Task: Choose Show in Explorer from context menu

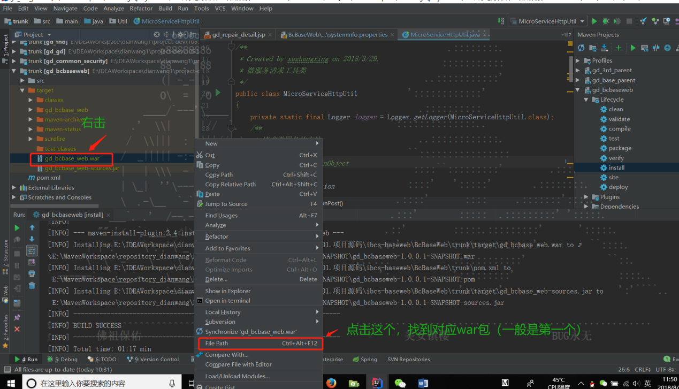Action: click(259, 291)
